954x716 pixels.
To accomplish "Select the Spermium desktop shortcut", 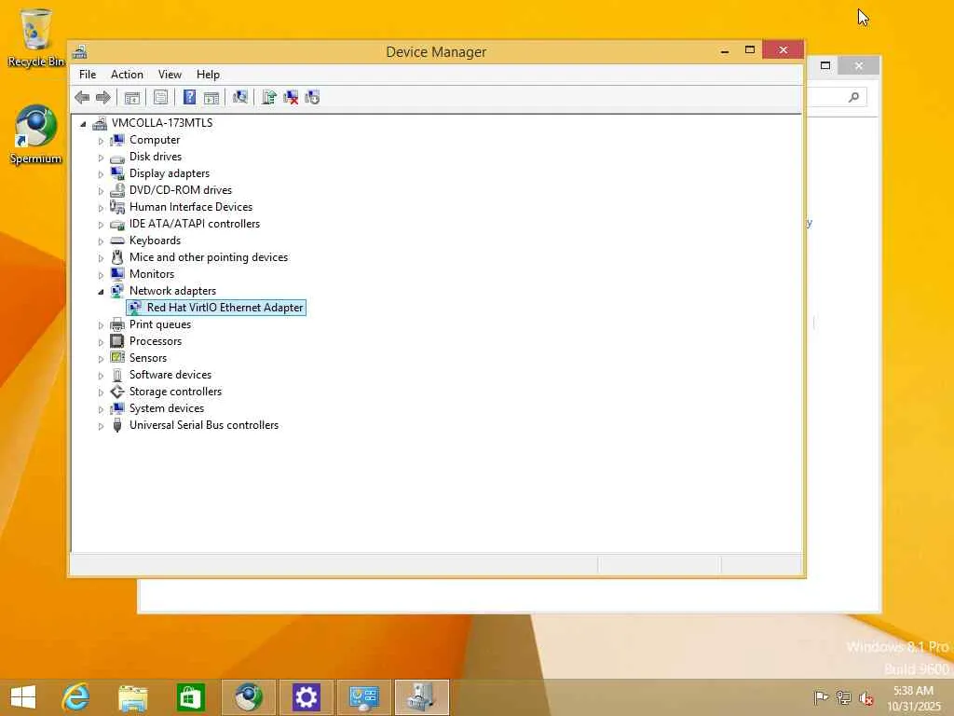I will click(35, 134).
